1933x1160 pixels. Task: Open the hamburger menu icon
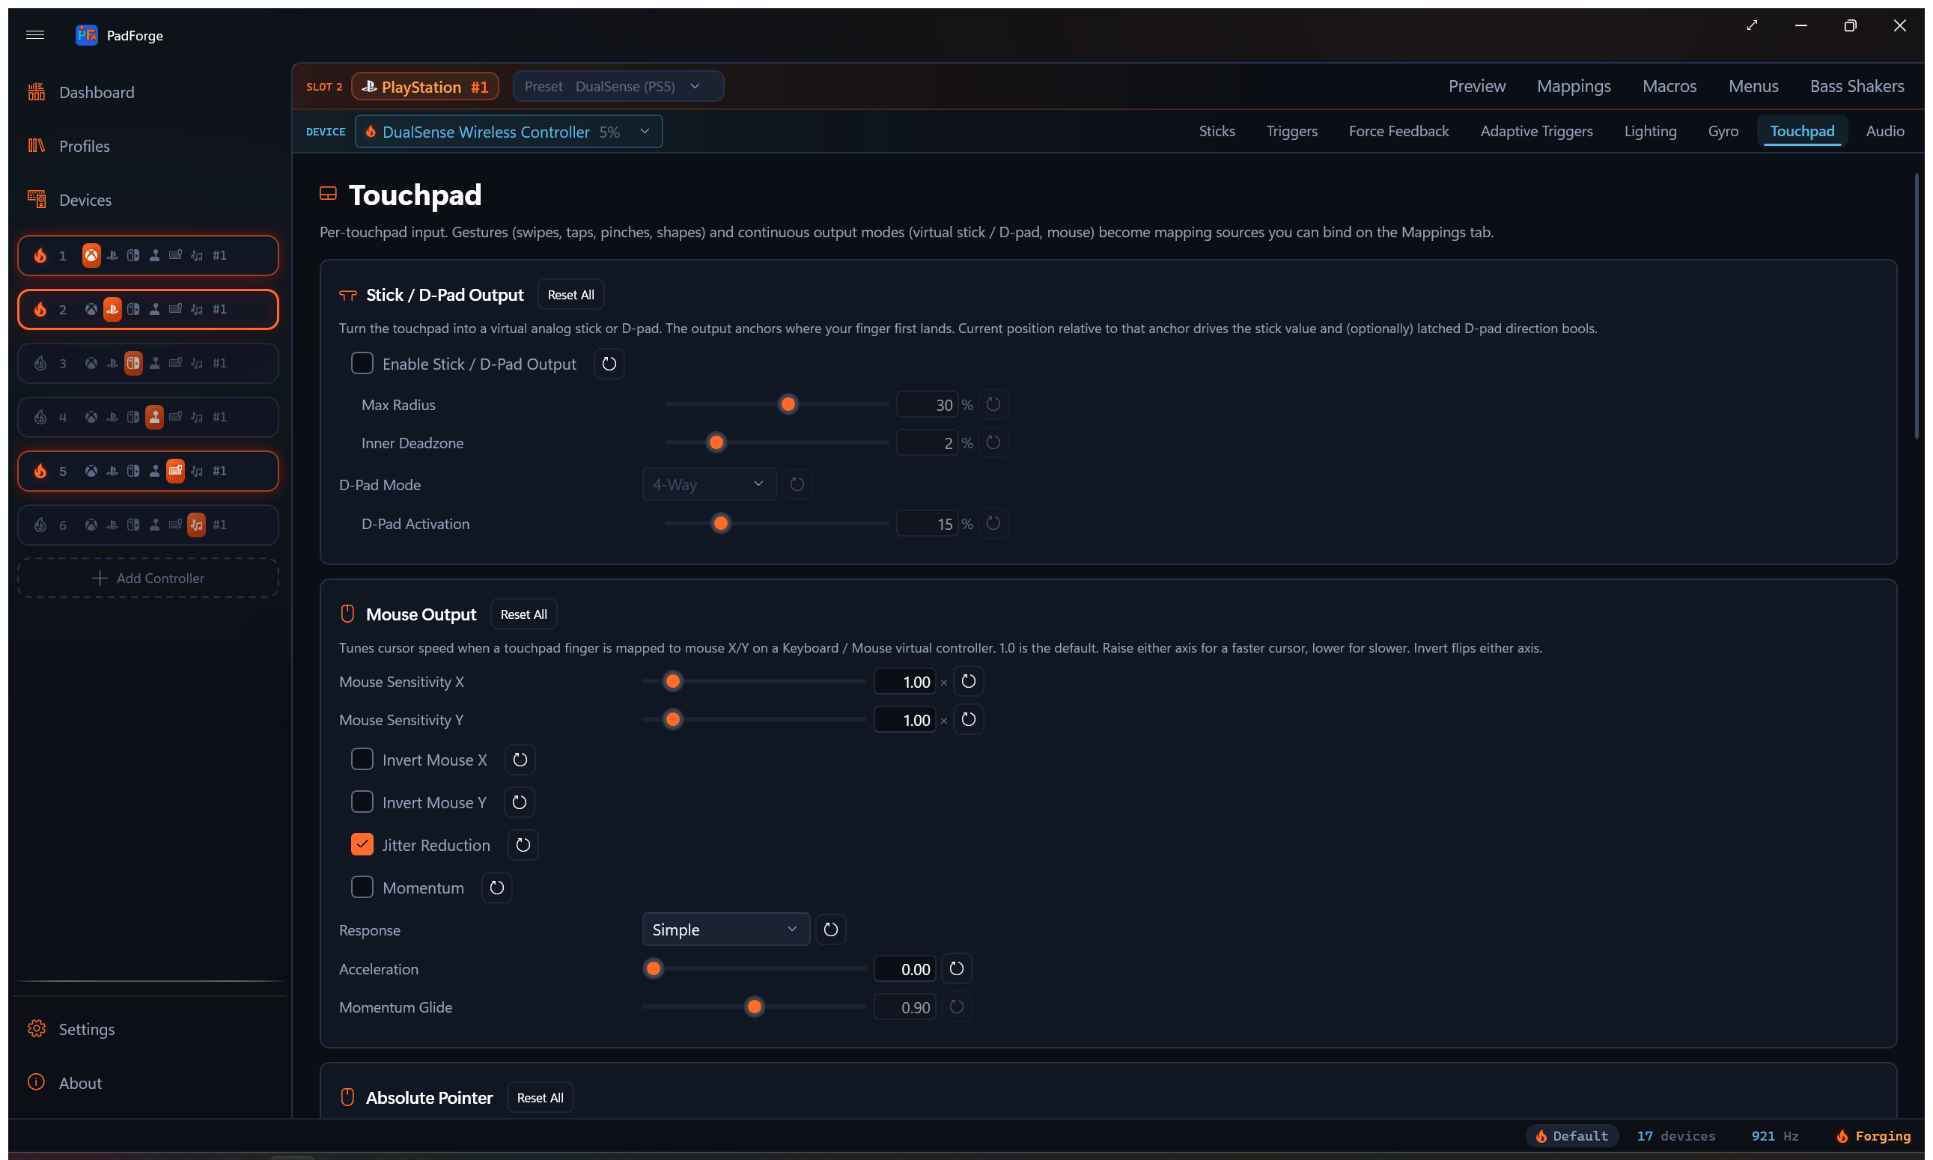pos(34,34)
